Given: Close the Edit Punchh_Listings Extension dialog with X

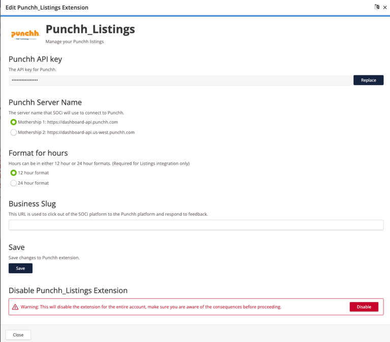Looking at the screenshot, I should 385,8.
